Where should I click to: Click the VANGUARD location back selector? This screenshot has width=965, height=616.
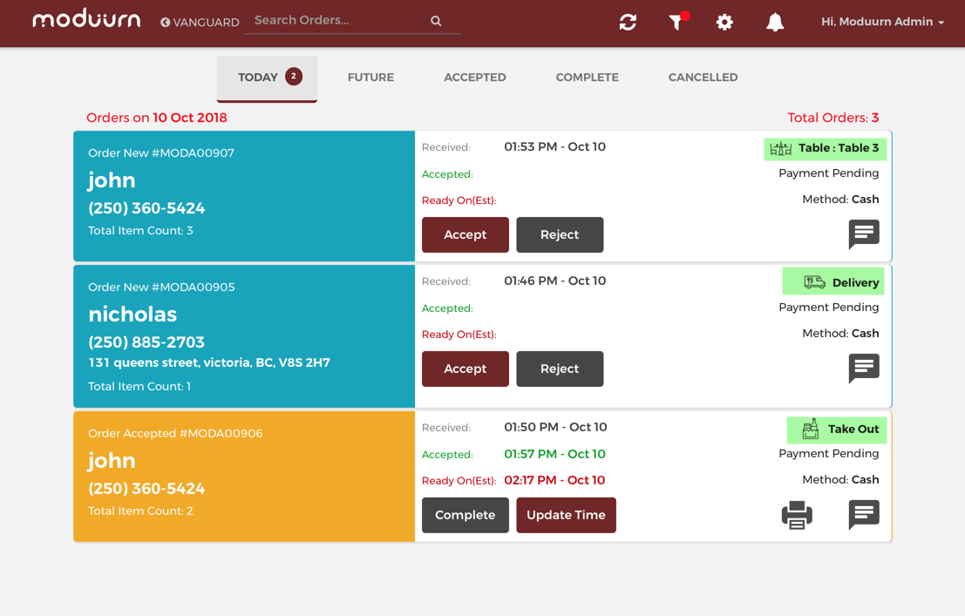[200, 23]
